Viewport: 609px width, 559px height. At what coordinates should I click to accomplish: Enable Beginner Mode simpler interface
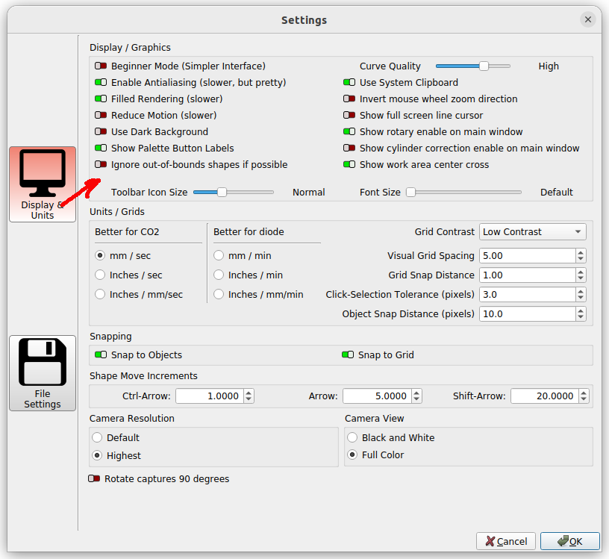point(100,66)
